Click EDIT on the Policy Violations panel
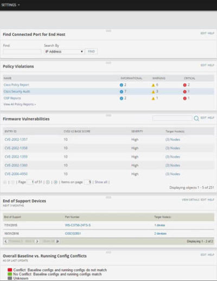Image resolution: width=217 pixels, height=281 pixels. [x=203, y=65]
